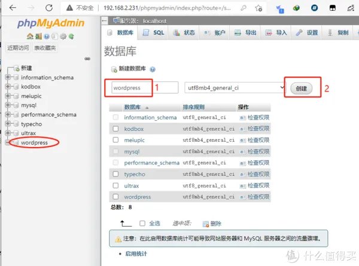Go back using browser back arrow

click(x=13, y=8)
